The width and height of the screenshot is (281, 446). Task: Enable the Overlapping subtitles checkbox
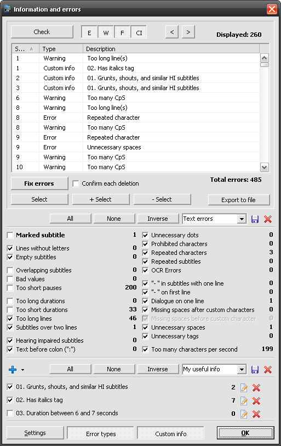tap(10, 270)
